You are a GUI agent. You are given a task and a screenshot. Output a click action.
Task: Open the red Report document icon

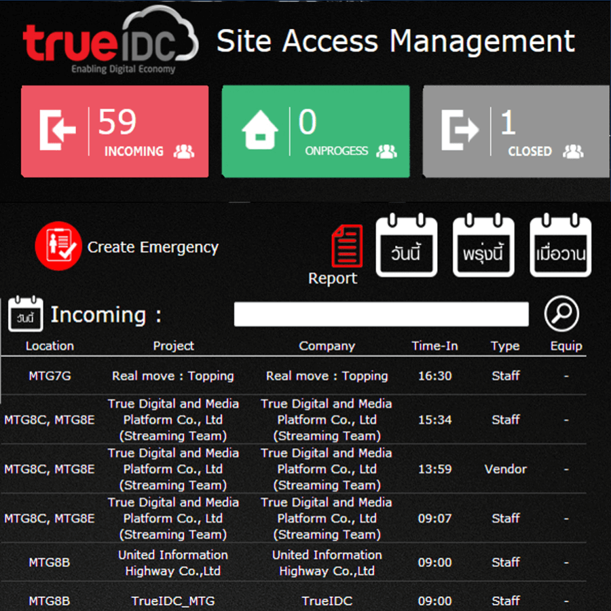tap(347, 246)
